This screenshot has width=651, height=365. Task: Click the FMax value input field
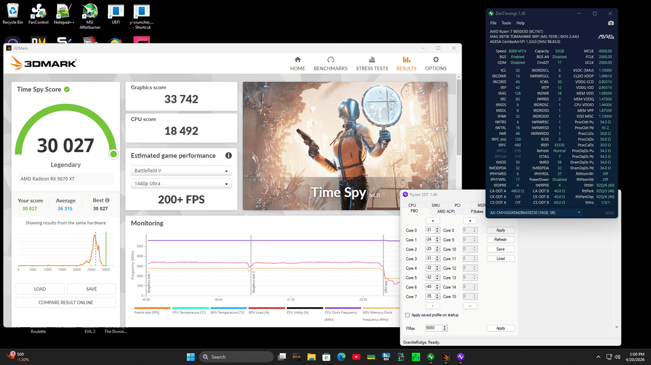click(433, 328)
